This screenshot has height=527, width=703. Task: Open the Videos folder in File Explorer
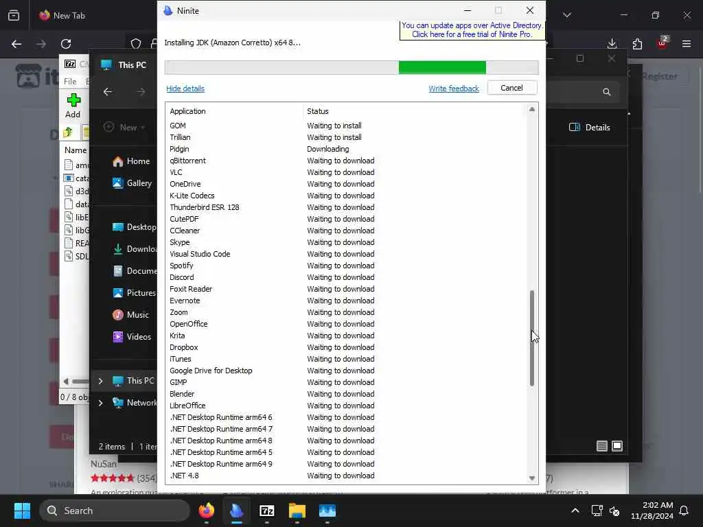coord(132,336)
